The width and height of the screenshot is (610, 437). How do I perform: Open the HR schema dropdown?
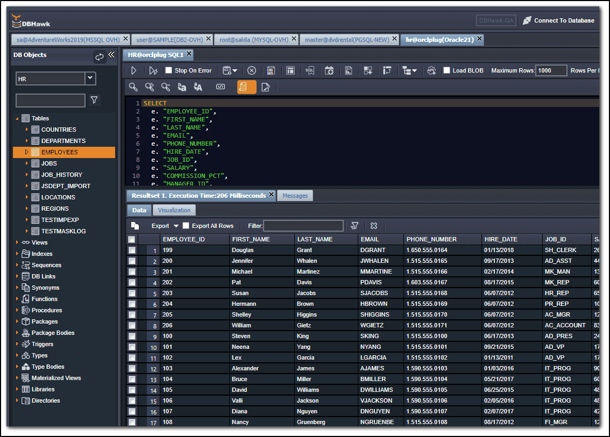click(90, 78)
